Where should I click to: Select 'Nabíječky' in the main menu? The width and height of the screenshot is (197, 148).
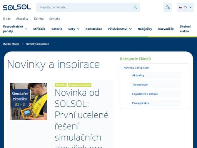click(x=145, y=29)
